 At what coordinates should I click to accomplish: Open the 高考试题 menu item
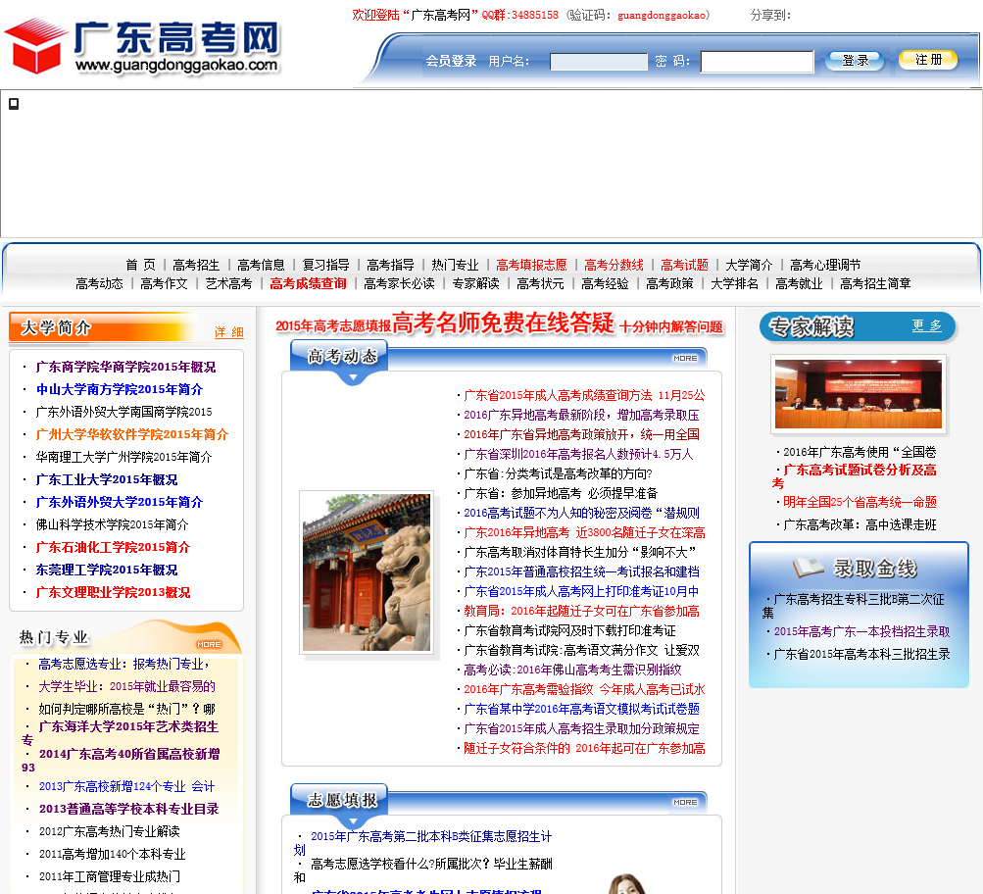[685, 265]
